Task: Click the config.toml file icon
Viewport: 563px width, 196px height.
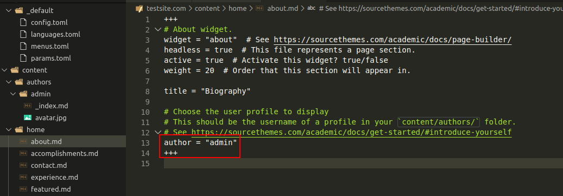Action: click(x=23, y=23)
